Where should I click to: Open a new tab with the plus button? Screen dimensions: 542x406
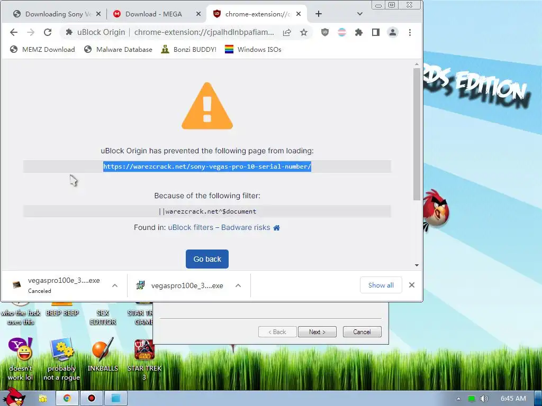[x=318, y=14]
